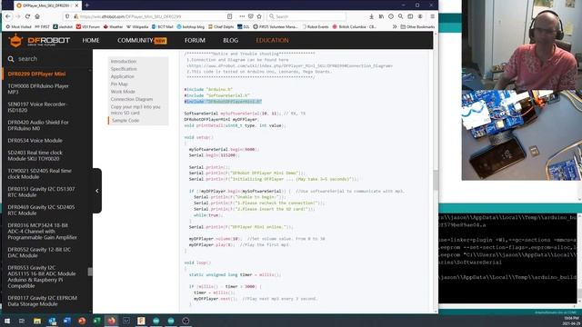Screen dimensions: 582x327
Task: Collapse the sidebar with the arrow handle
Action: (97, 191)
